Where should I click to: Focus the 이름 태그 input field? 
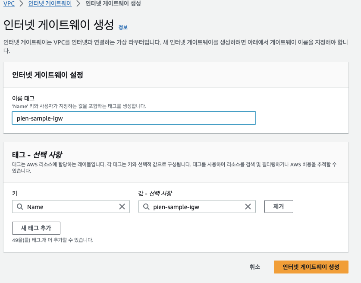pyautogui.click(x=134, y=118)
